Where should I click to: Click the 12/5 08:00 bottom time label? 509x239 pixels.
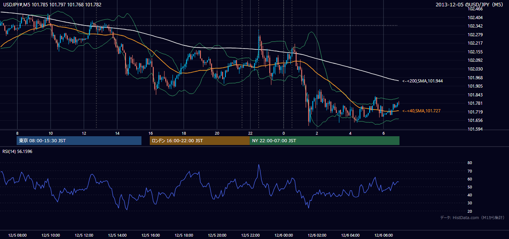[17, 235]
